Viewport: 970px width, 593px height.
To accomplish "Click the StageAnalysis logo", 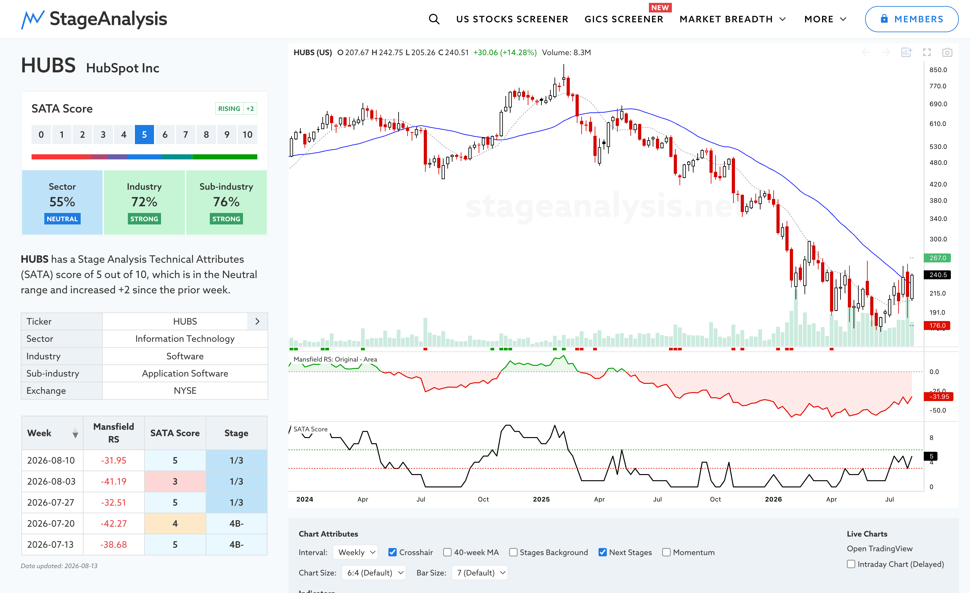I will pyautogui.click(x=94, y=19).
